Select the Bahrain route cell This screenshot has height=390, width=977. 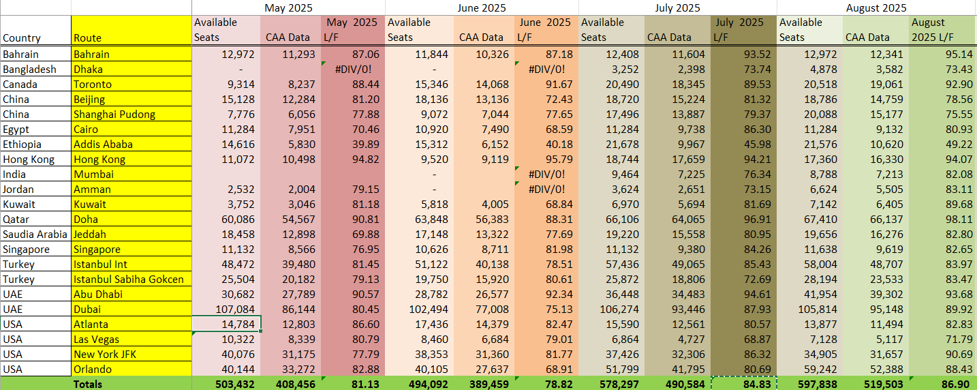[131, 54]
